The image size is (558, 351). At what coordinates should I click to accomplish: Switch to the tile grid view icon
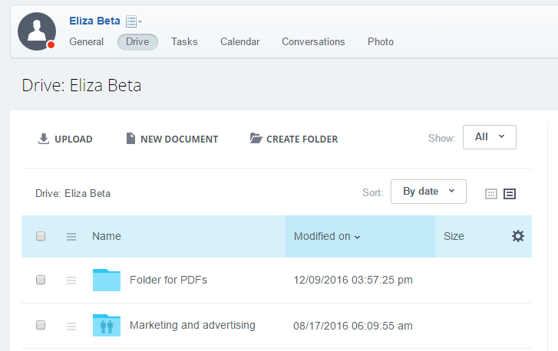491,194
